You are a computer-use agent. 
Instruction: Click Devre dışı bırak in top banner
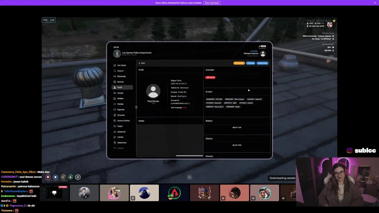(x=212, y=3)
